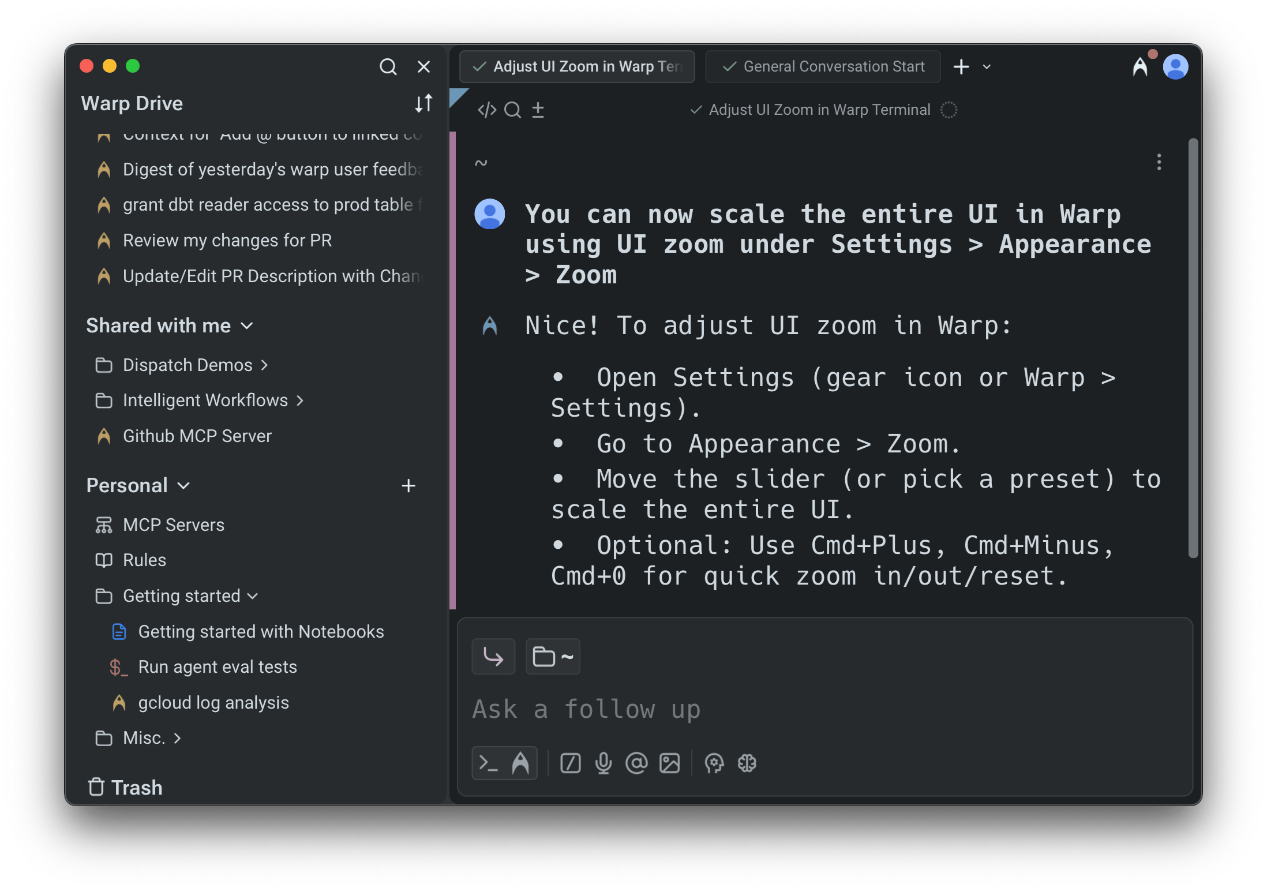This screenshot has width=1267, height=891.
Task: Click the @ context mention icon
Action: (636, 763)
